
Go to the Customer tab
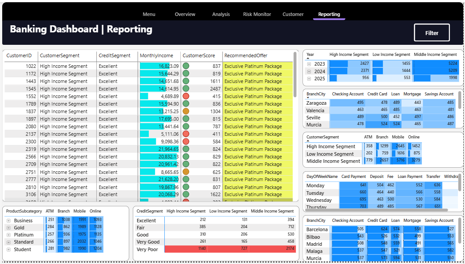(x=293, y=14)
